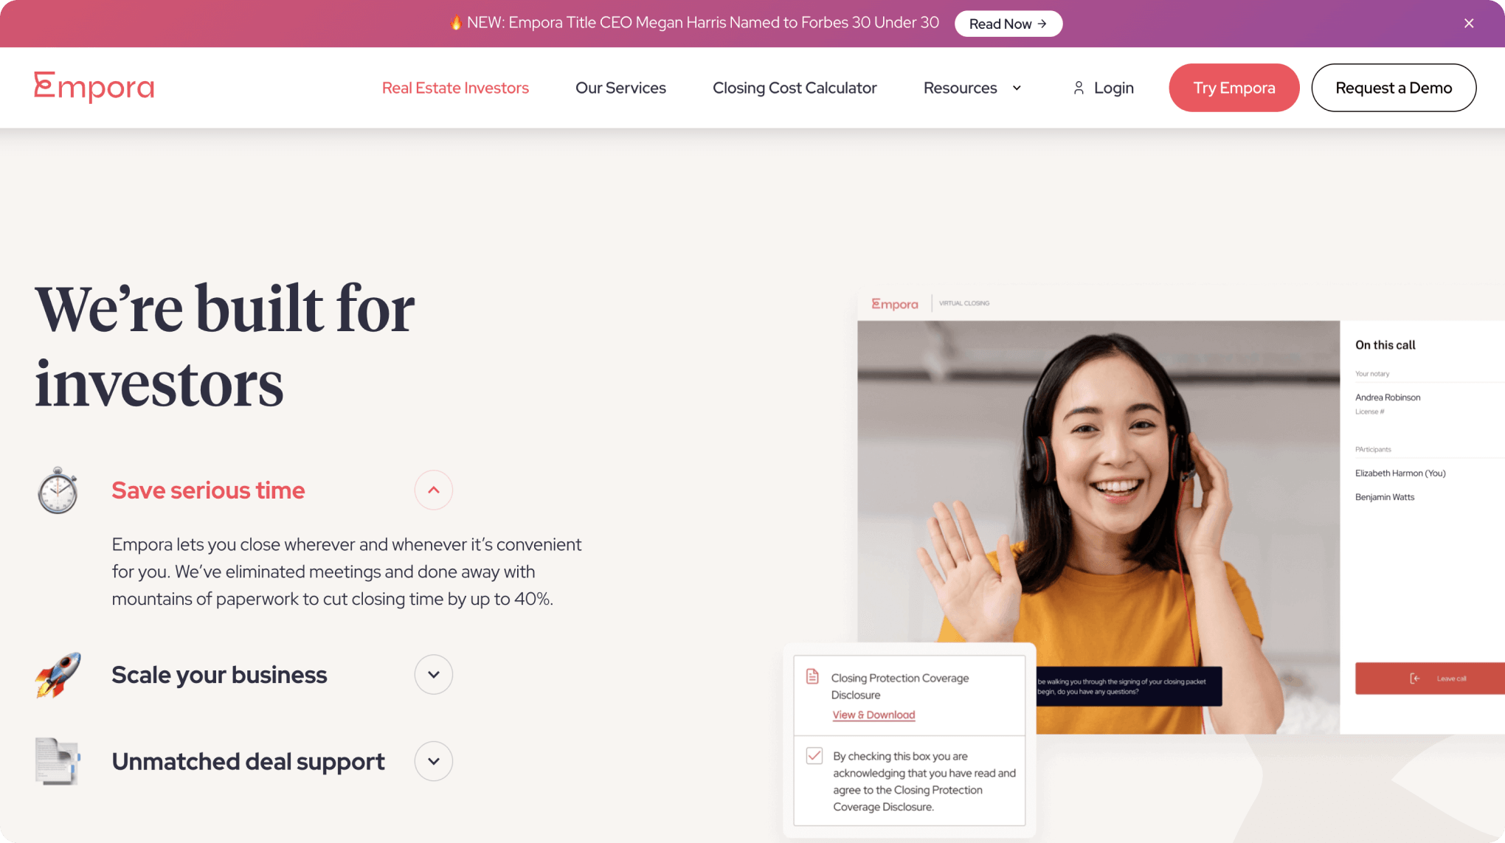Open the Real Estate Investors page
This screenshot has width=1505, height=843.
coord(455,88)
